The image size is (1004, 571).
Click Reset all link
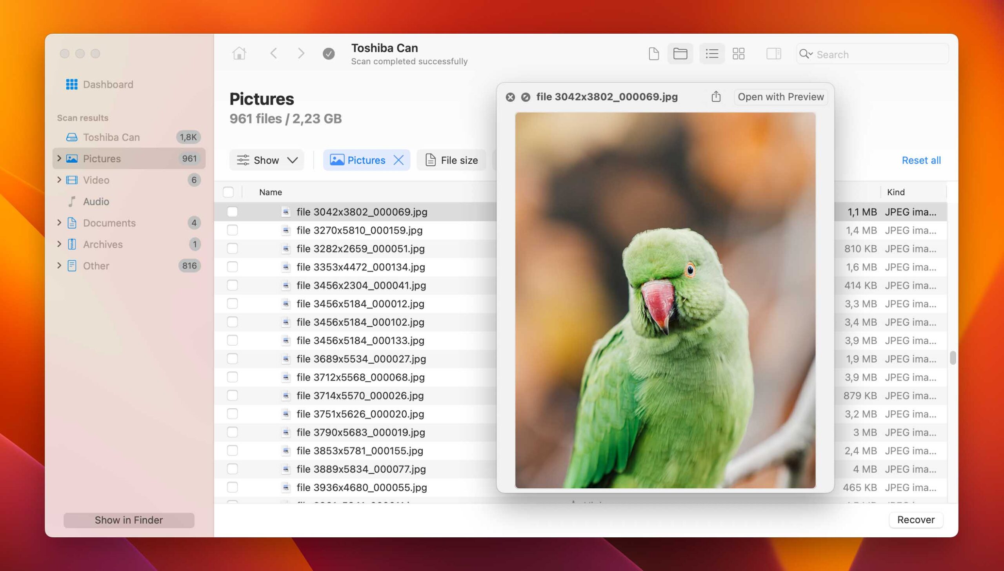click(921, 160)
